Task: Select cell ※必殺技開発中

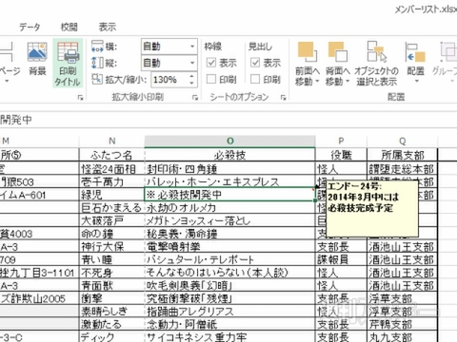Action: pyautogui.click(x=230, y=195)
